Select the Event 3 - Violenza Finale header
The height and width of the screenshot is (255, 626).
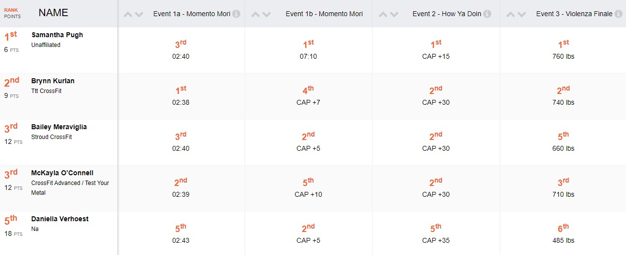pos(574,14)
